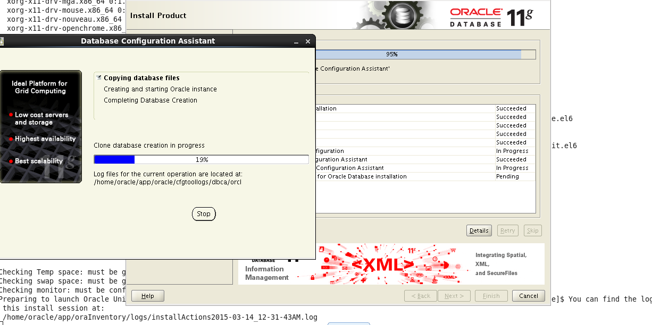Select 'Creating and starting Oracle instance' step

[160, 89]
